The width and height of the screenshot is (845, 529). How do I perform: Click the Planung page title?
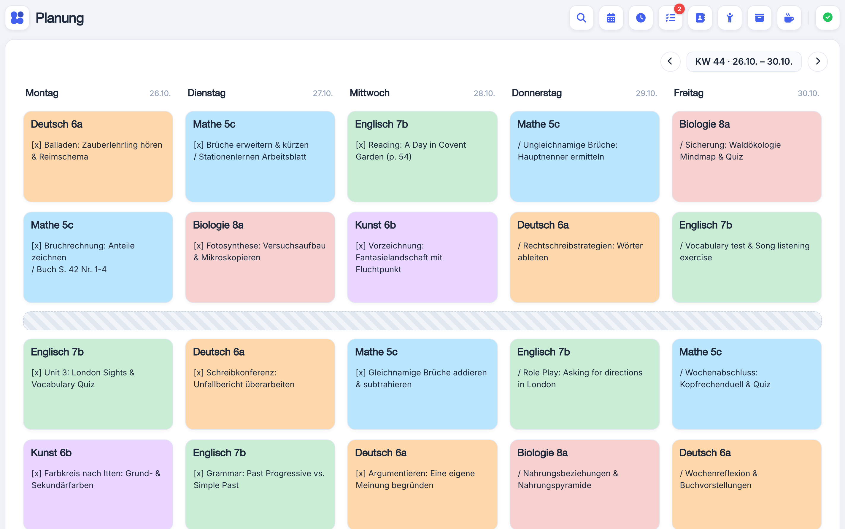pos(60,18)
